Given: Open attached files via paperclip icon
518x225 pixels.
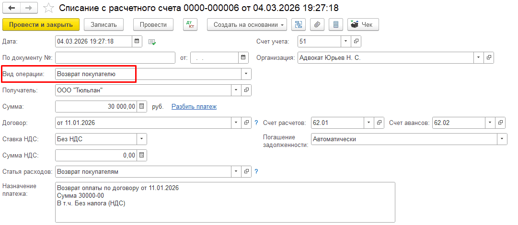Looking at the screenshot, I should 318,24.
